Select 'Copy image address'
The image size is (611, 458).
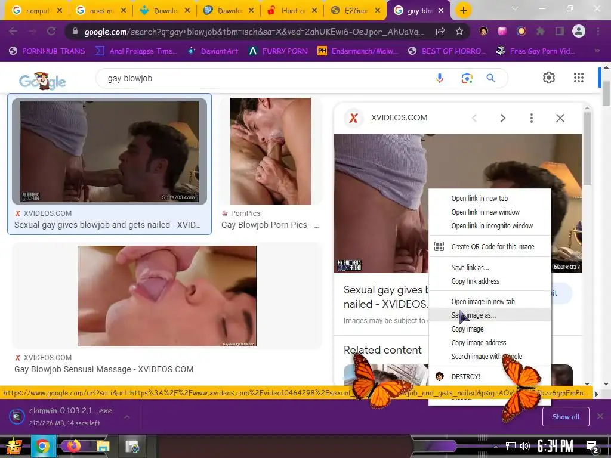[490, 342]
